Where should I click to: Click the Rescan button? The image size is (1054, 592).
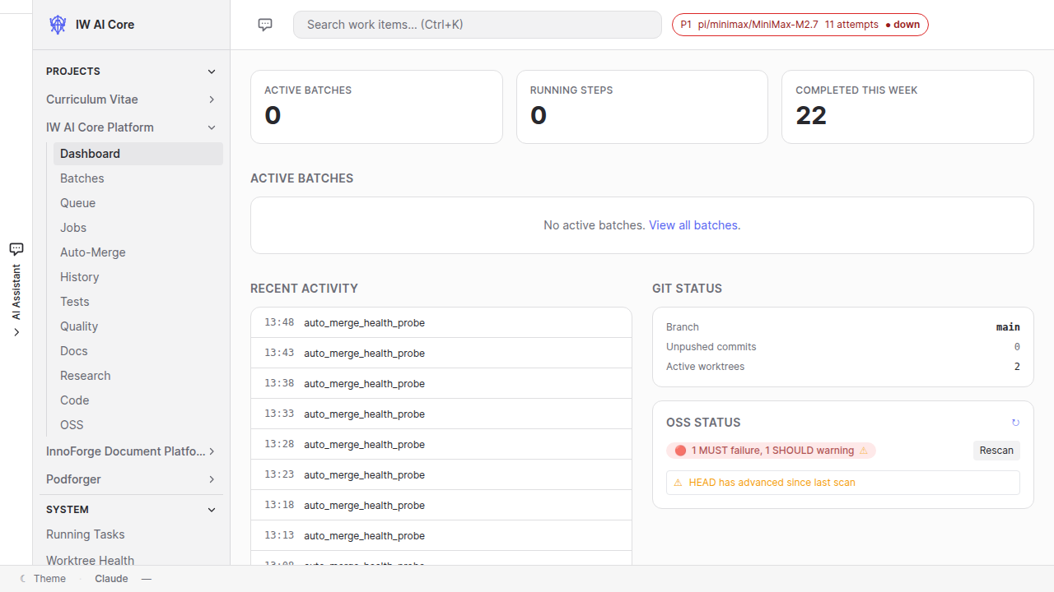click(x=996, y=451)
